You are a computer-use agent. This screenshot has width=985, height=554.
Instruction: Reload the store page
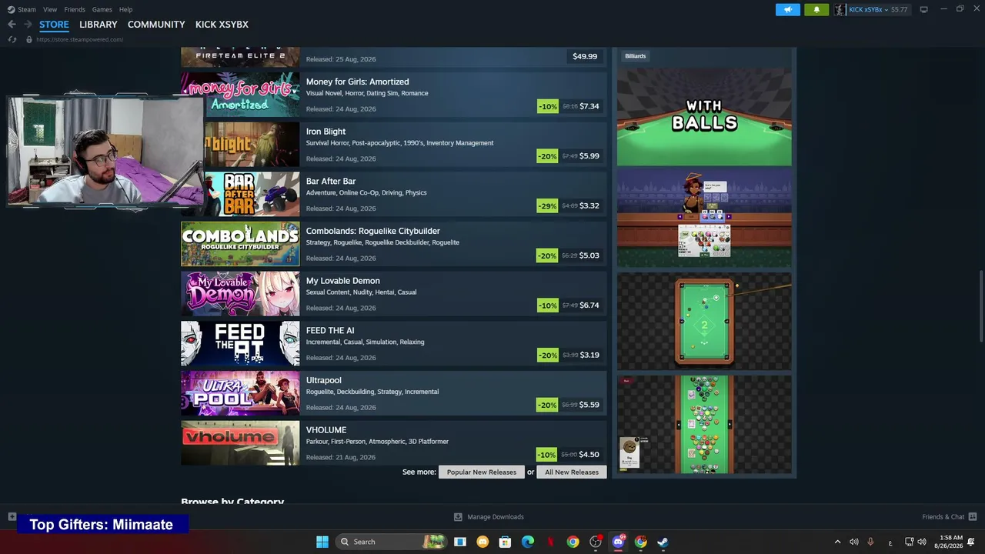[x=12, y=39]
